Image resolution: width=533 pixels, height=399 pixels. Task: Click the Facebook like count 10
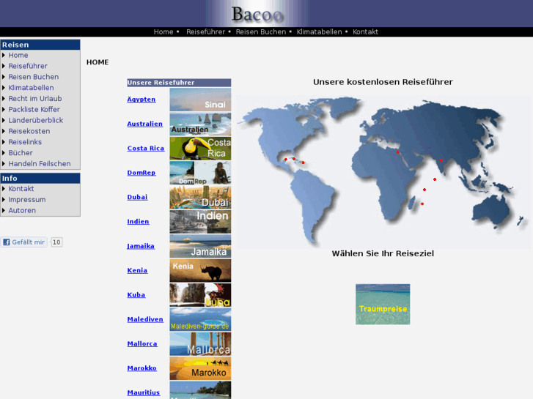pos(56,242)
